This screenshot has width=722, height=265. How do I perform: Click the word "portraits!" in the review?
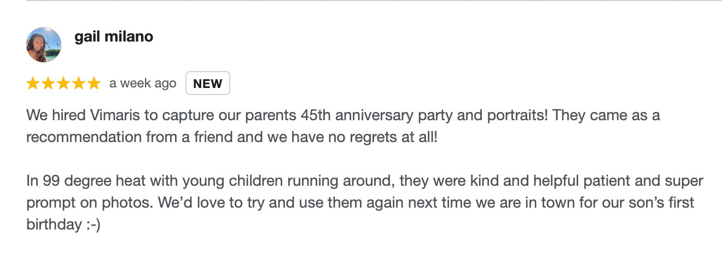[x=476, y=116]
